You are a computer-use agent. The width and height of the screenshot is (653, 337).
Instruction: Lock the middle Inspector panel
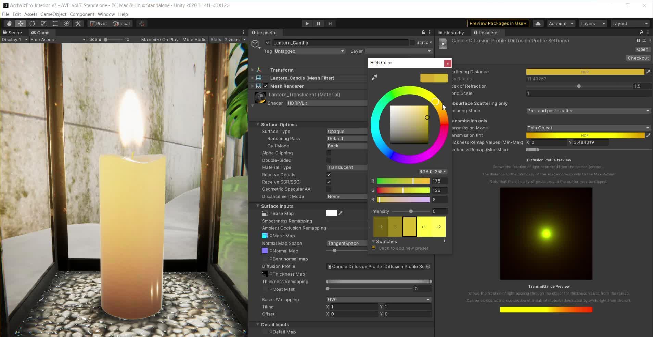(x=423, y=33)
